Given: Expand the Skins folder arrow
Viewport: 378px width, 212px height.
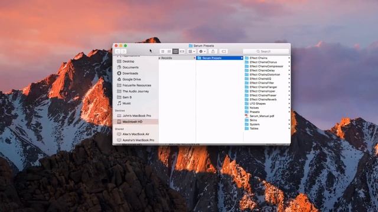Looking at the screenshot, I should click(x=289, y=120).
